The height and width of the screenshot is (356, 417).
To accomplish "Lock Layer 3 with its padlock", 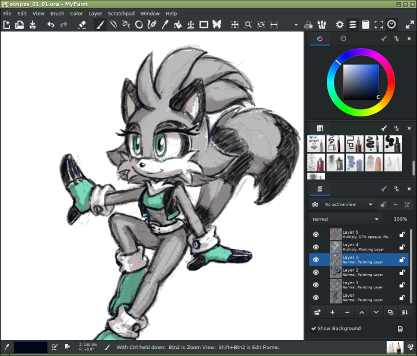I will 402,260.
